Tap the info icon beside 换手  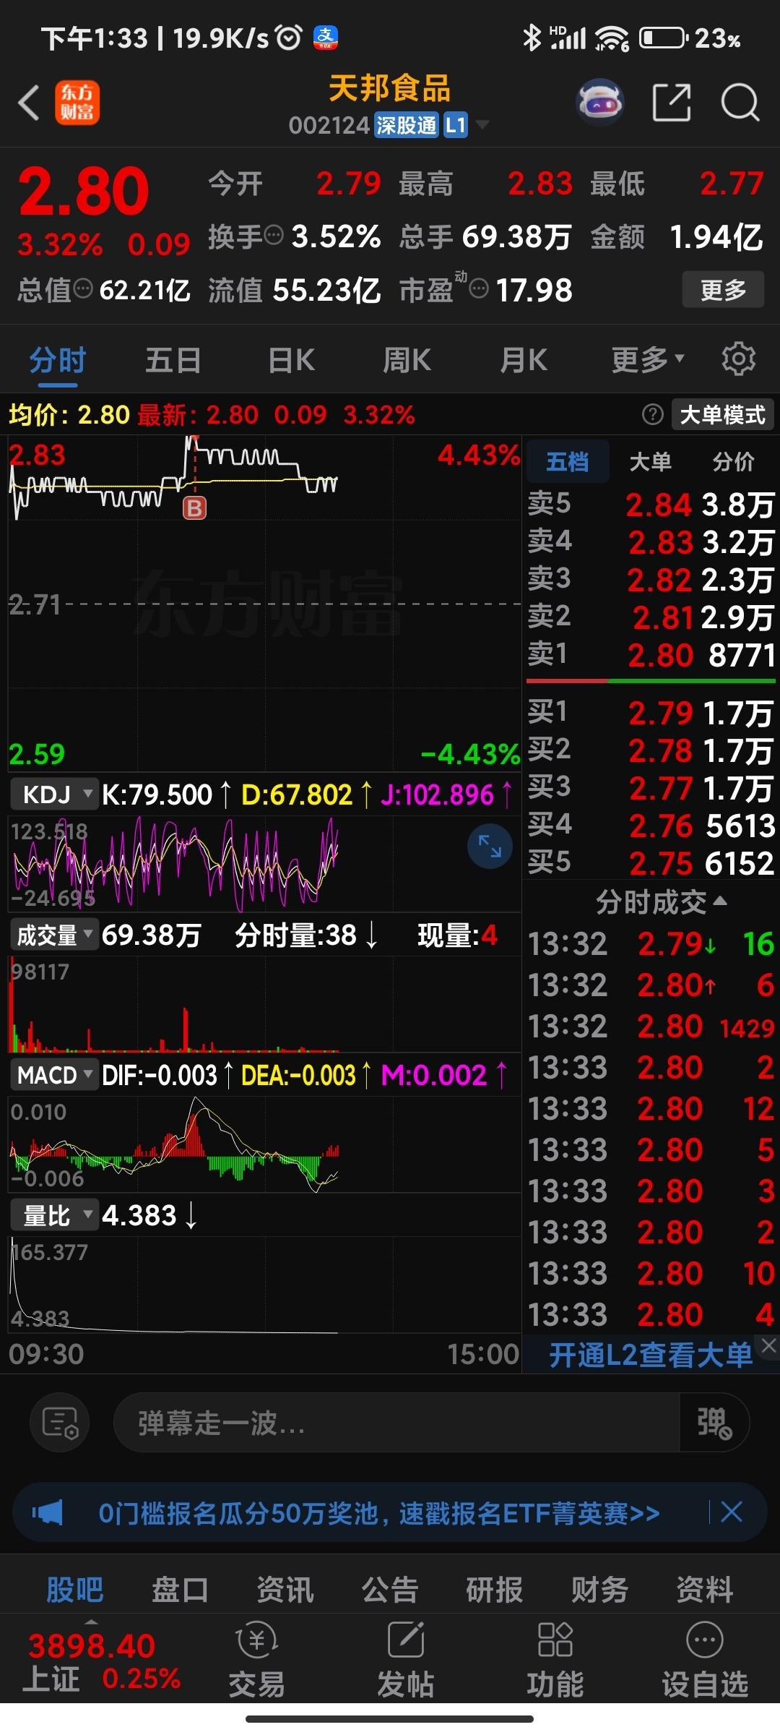pyautogui.click(x=274, y=235)
